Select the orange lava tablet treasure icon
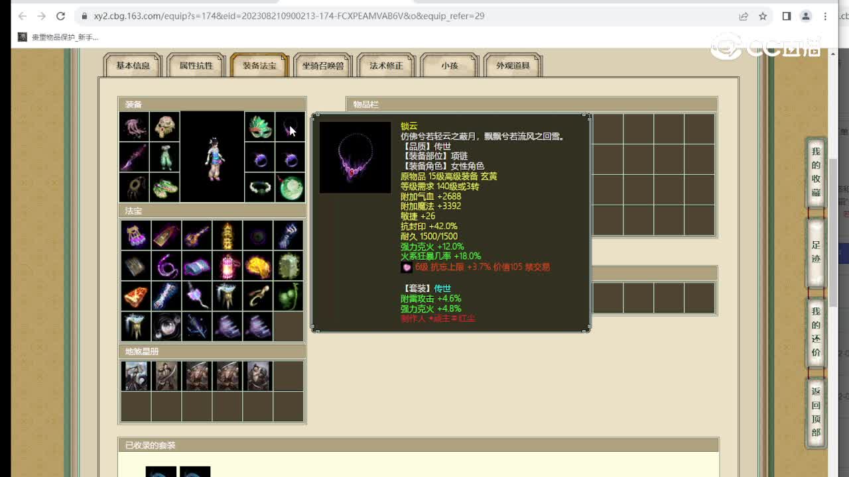Image resolution: width=849 pixels, height=477 pixels. tap(136, 296)
